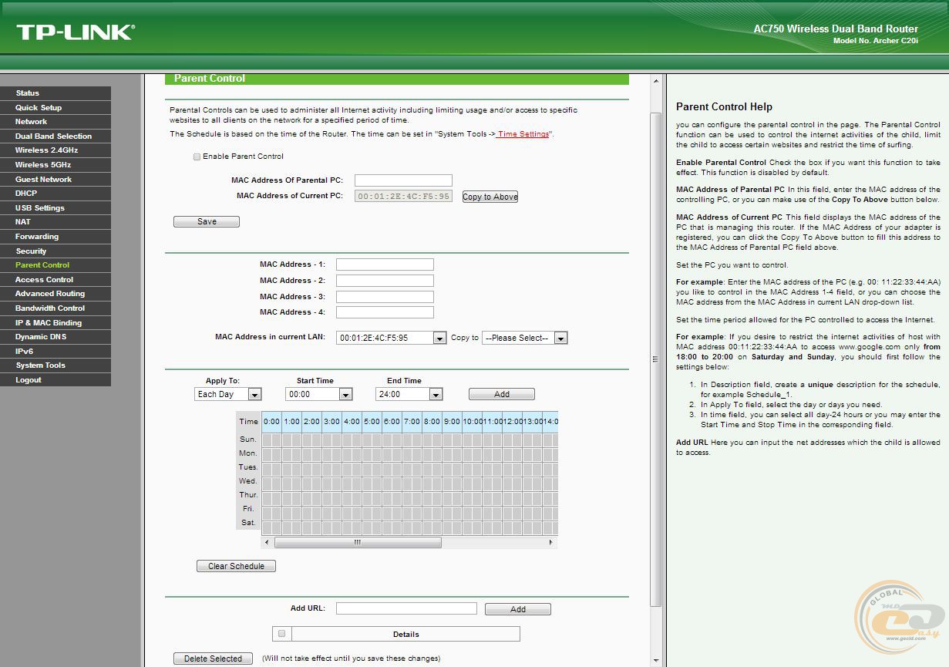The width and height of the screenshot is (949, 667).
Task: Click MAC Address - 1 field
Action: tap(385, 264)
